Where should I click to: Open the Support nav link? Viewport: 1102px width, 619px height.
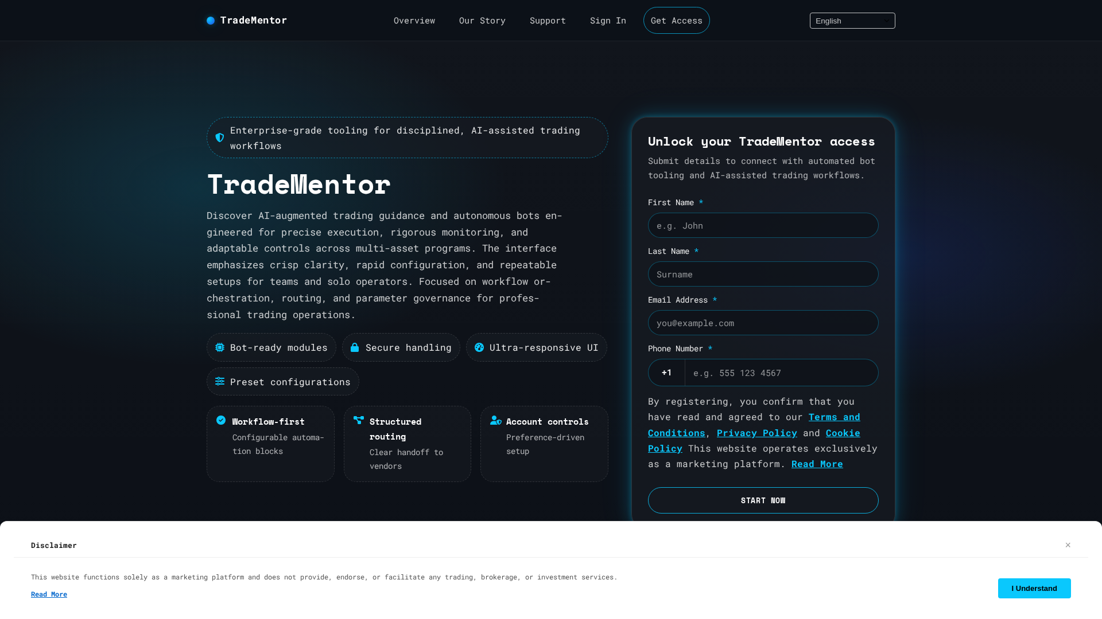point(548,21)
